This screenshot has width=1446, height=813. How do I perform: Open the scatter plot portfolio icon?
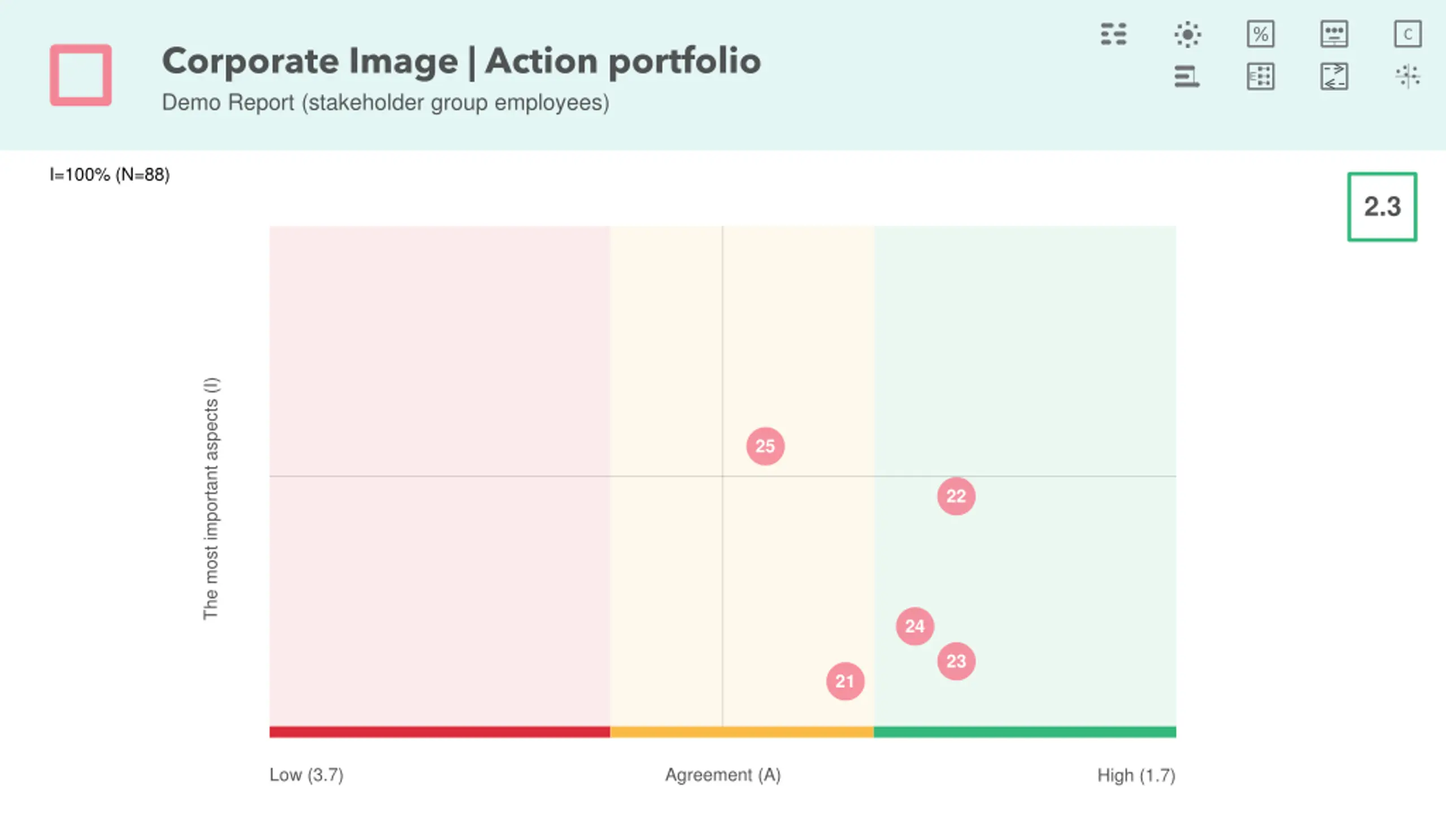click(x=1408, y=76)
